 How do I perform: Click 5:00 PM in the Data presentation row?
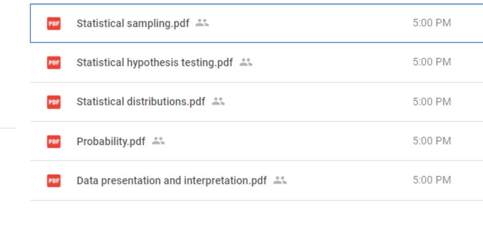431,180
